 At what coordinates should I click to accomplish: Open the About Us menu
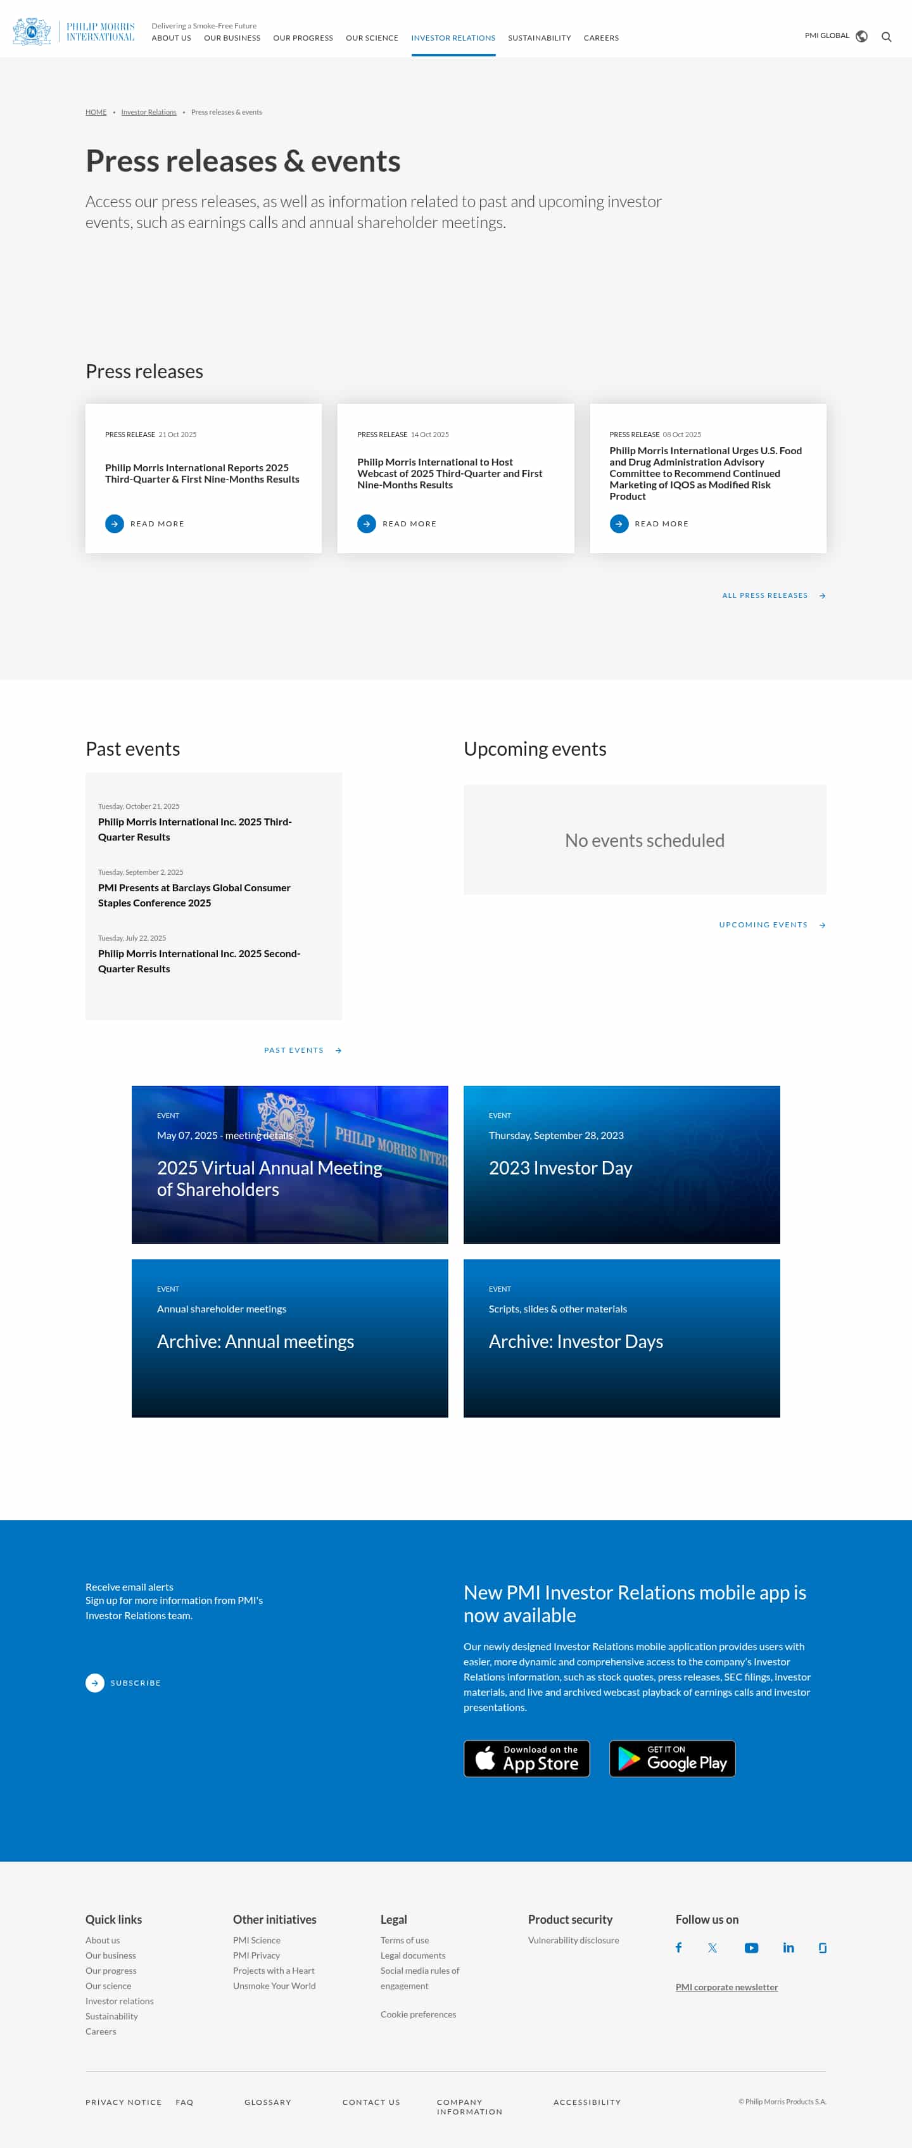171,39
